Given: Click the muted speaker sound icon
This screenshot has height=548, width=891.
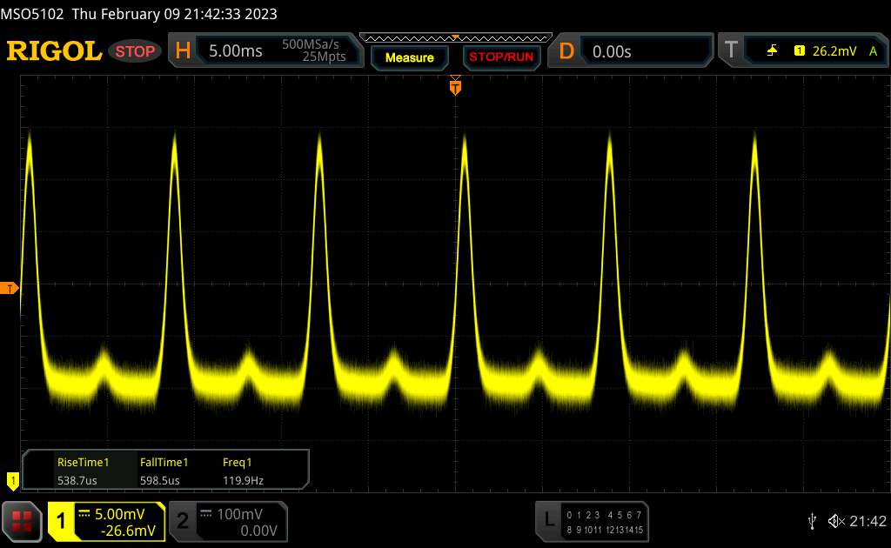Looking at the screenshot, I should click(x=835, y=520).
